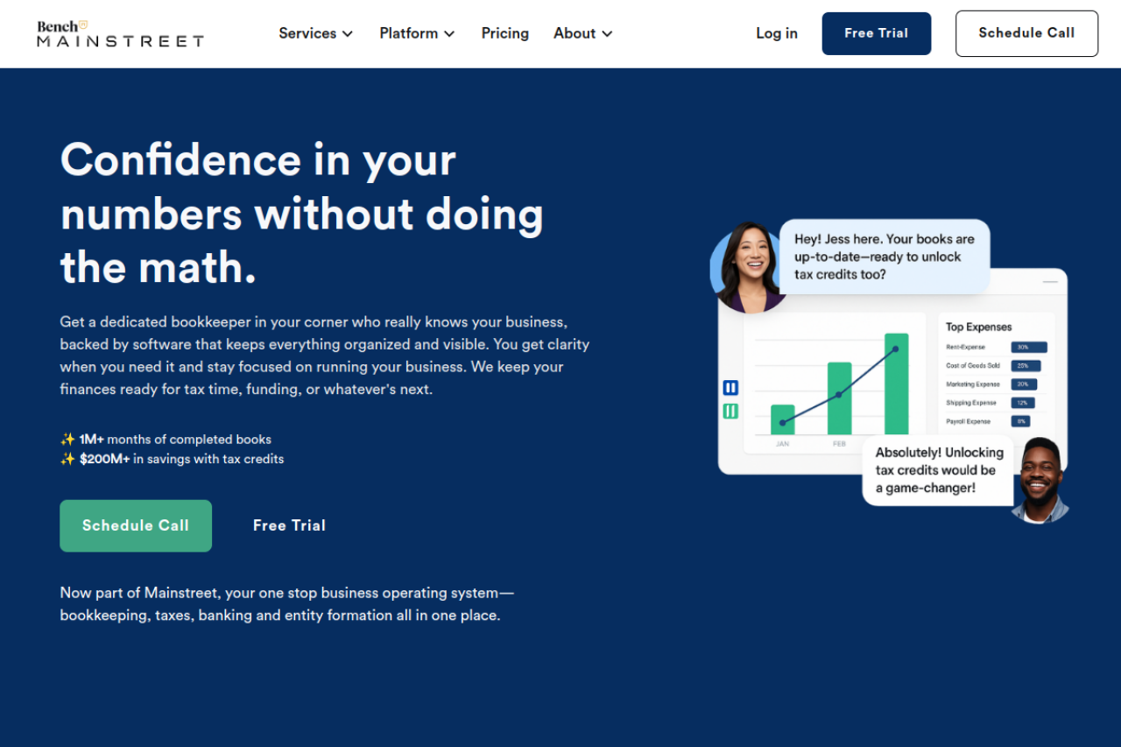Image resolution: width=1121 pixels, height=747 pixels.
Task: Click the "Absolutely! Unlocking tax credits" chat bubble
Action: 939,470
